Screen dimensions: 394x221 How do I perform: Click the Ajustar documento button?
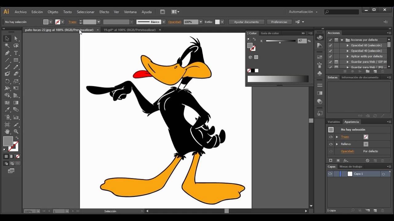click(x=247, y=22)
